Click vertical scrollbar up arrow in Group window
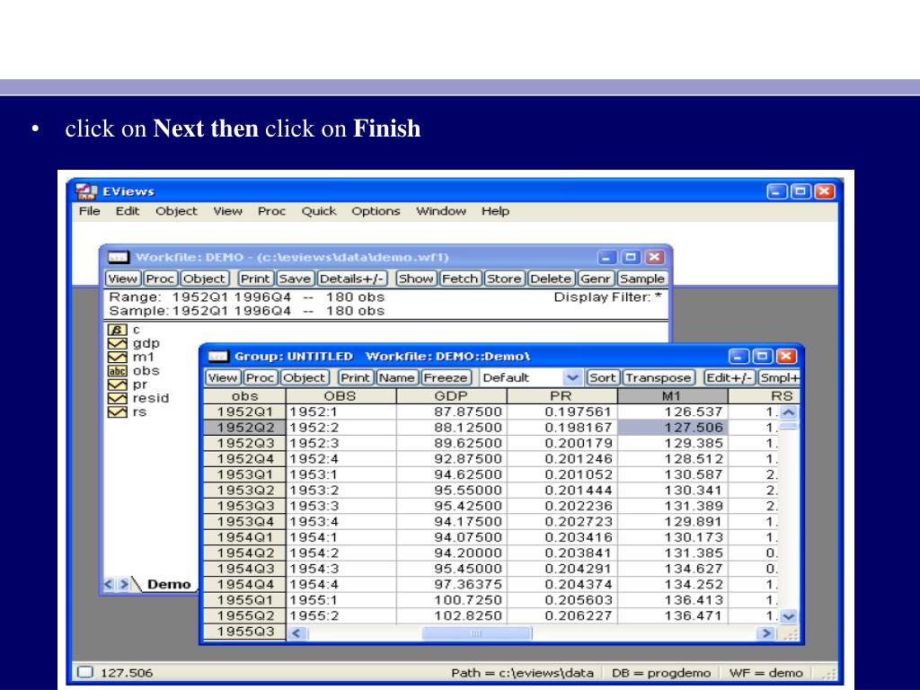 coord(789,411)
